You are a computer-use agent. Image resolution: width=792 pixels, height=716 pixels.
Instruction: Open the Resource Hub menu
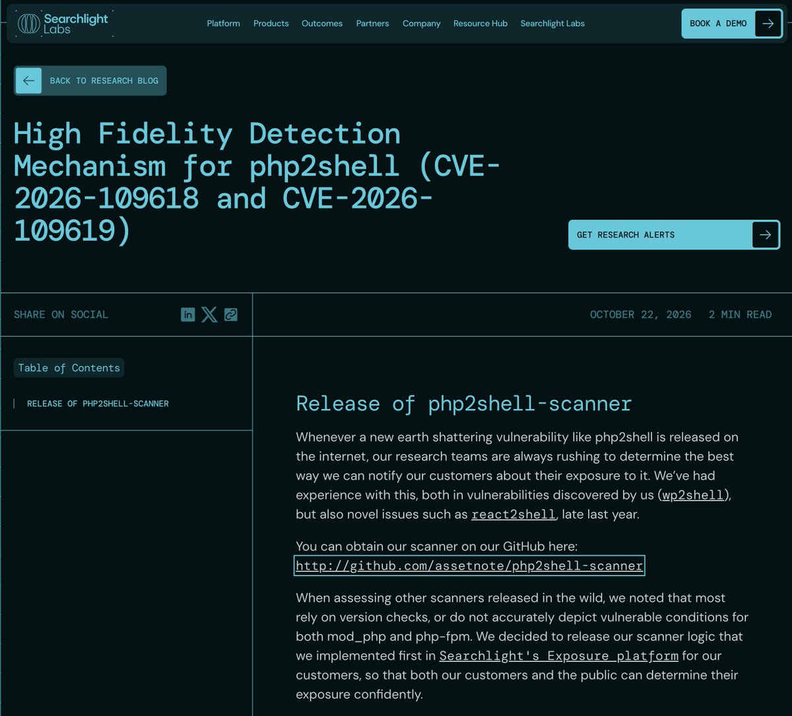click(480, 23)
